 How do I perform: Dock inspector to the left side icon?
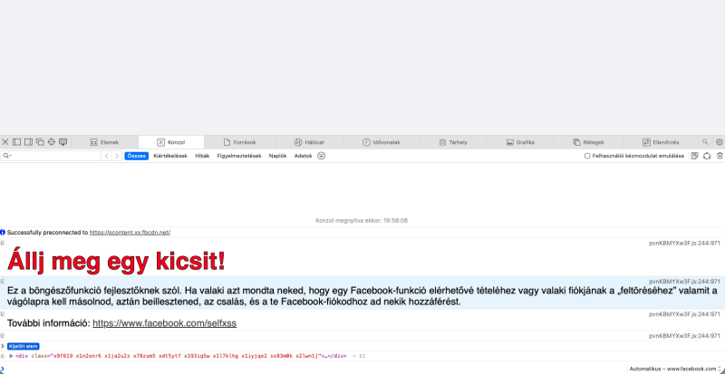16,142
